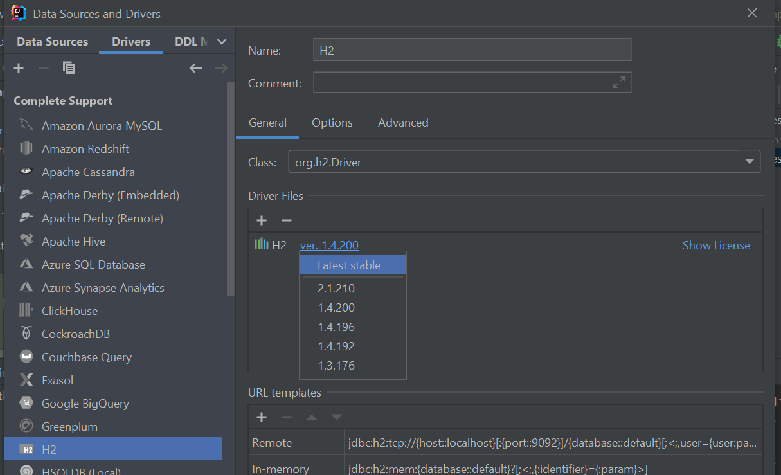Click the H2 driver icon in list

pos(26,449)
